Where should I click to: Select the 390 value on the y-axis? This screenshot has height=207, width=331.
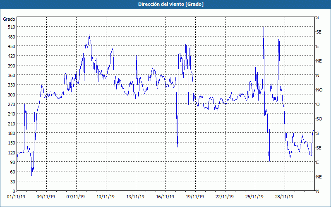tap(12, 66)
